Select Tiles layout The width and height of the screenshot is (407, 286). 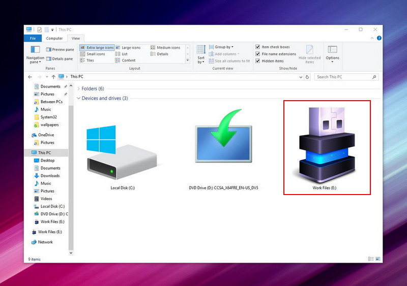coord(87,60)
